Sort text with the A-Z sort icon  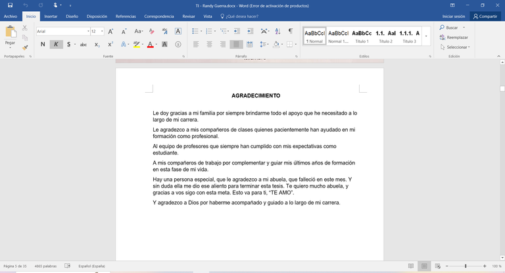[277, 32]
